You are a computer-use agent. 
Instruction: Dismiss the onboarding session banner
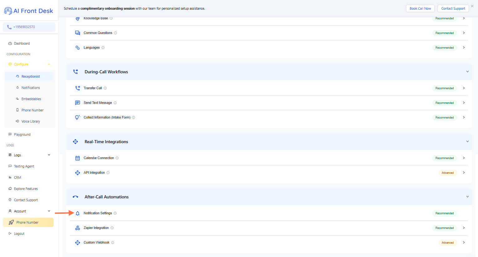(x=472, y=6)
